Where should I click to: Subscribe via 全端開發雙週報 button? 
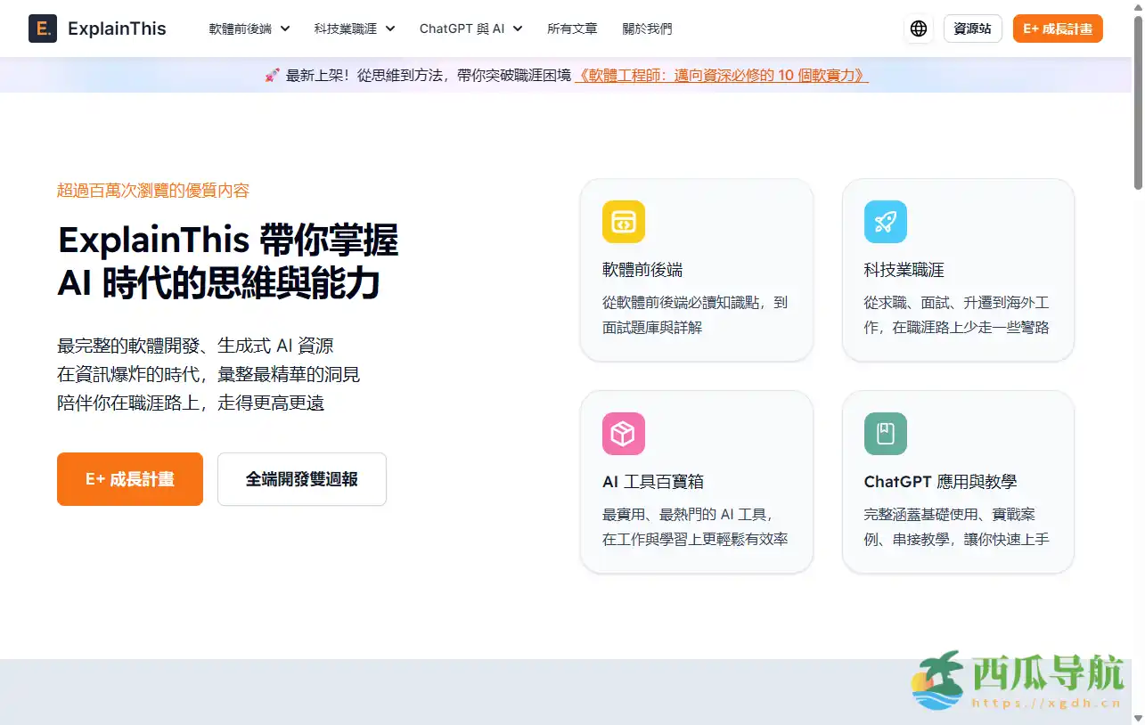302,479
